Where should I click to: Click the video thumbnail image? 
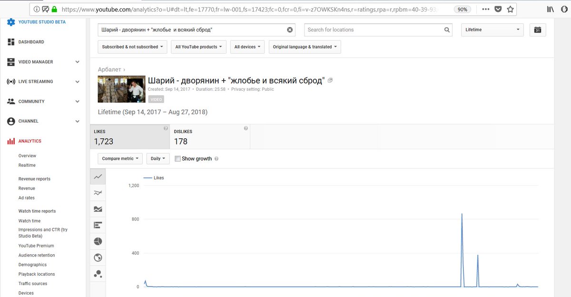(x=121, y=89)
